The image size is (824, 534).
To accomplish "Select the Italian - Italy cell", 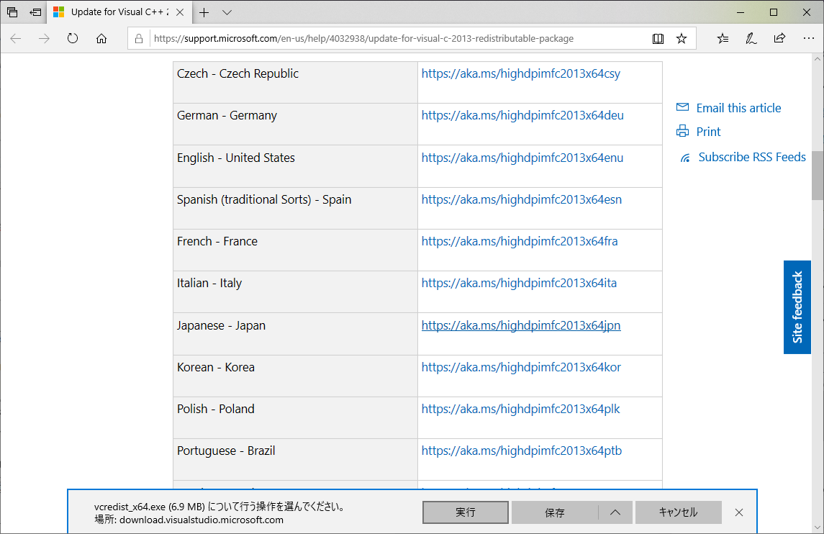I will click(295, 291).
